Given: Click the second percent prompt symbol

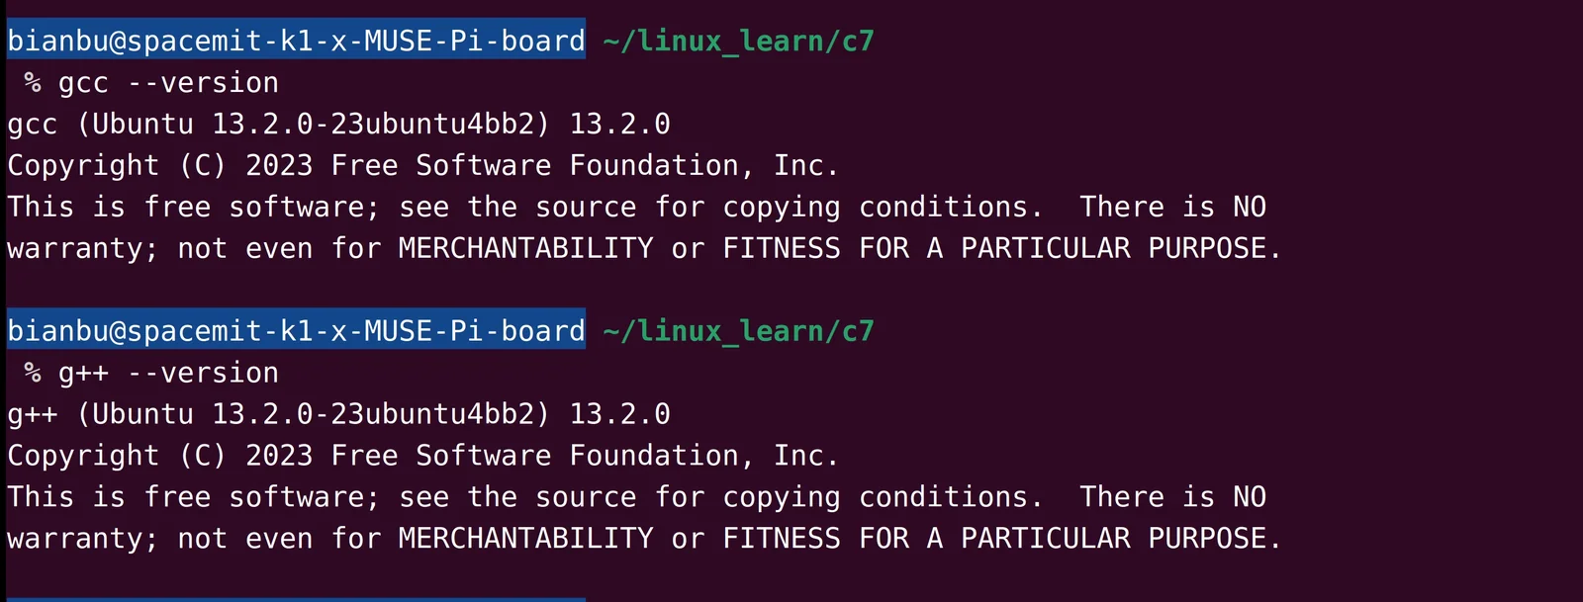Looking at the screenshot, I should point(33,372).
